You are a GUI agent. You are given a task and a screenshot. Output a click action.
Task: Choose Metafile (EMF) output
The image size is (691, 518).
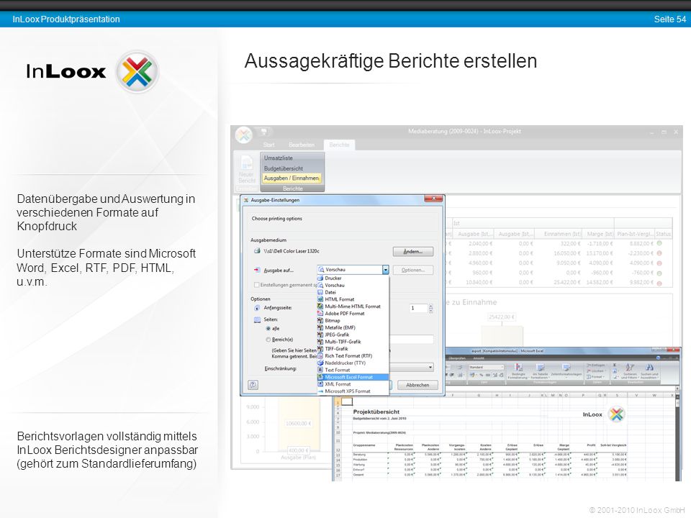point(353,327)
